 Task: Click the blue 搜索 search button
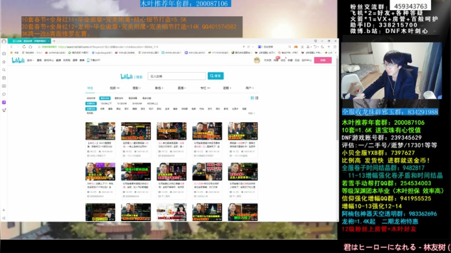point(215,76)
